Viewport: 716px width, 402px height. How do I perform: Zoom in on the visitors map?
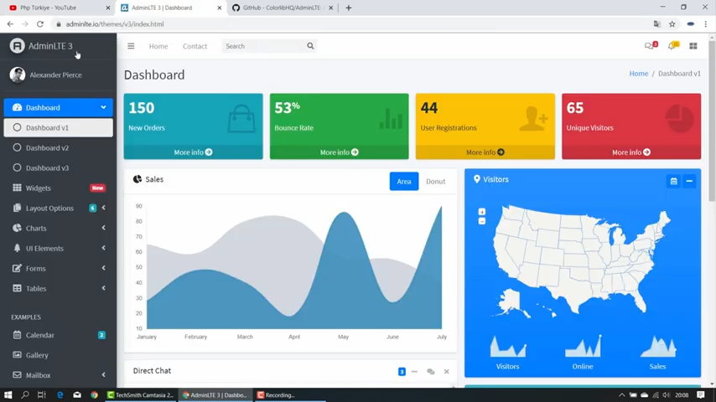click(482, 211)
